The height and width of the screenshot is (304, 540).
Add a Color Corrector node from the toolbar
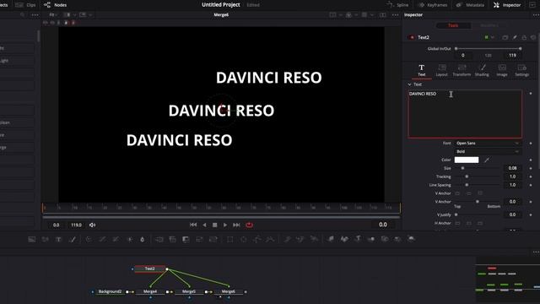[89, 239]
